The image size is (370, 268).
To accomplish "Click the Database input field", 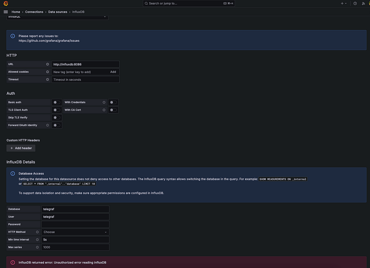I will (75, 209).
